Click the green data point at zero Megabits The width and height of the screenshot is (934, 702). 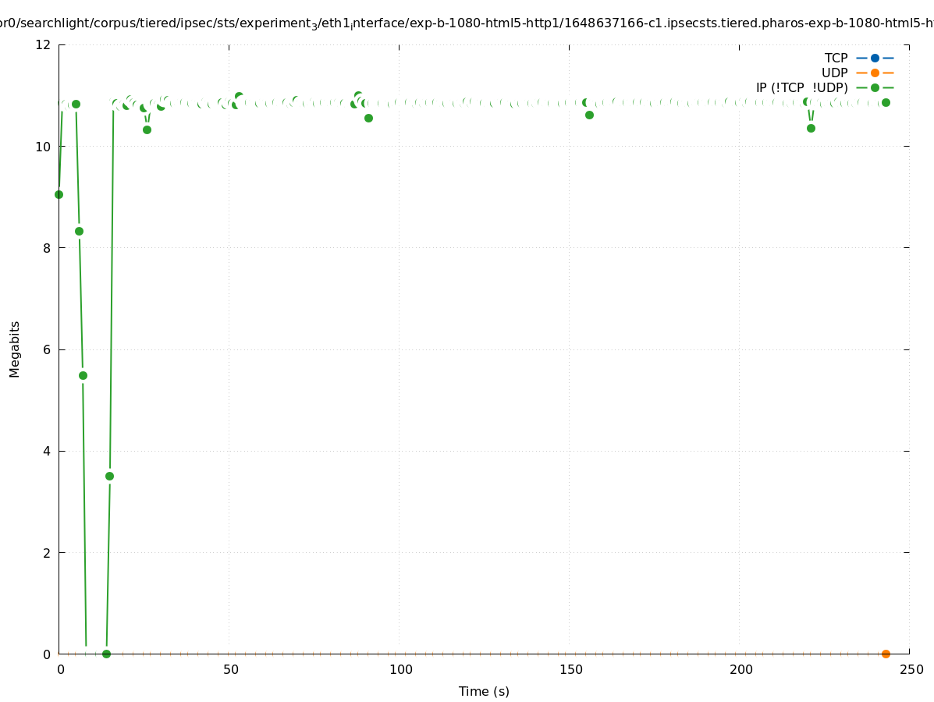106,654
